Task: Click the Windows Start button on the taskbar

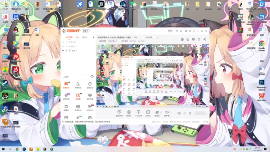Action: 3,149
